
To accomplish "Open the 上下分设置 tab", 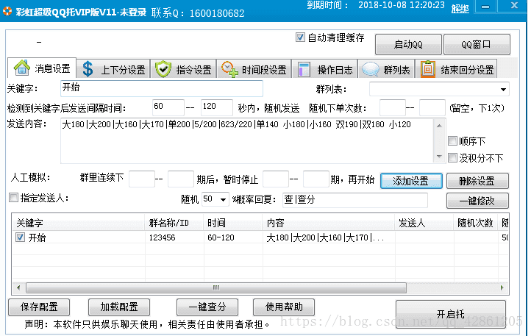I will click(113, 69).
